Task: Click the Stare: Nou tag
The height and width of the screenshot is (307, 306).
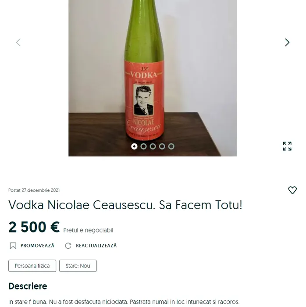Action: click(x=78, y=266)
